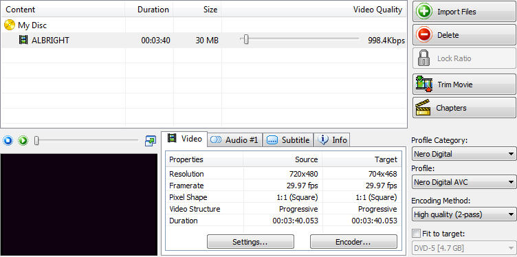The image size is (517, 257).
Task: Start preview with the green play button
Action: (x=23, y=141)
